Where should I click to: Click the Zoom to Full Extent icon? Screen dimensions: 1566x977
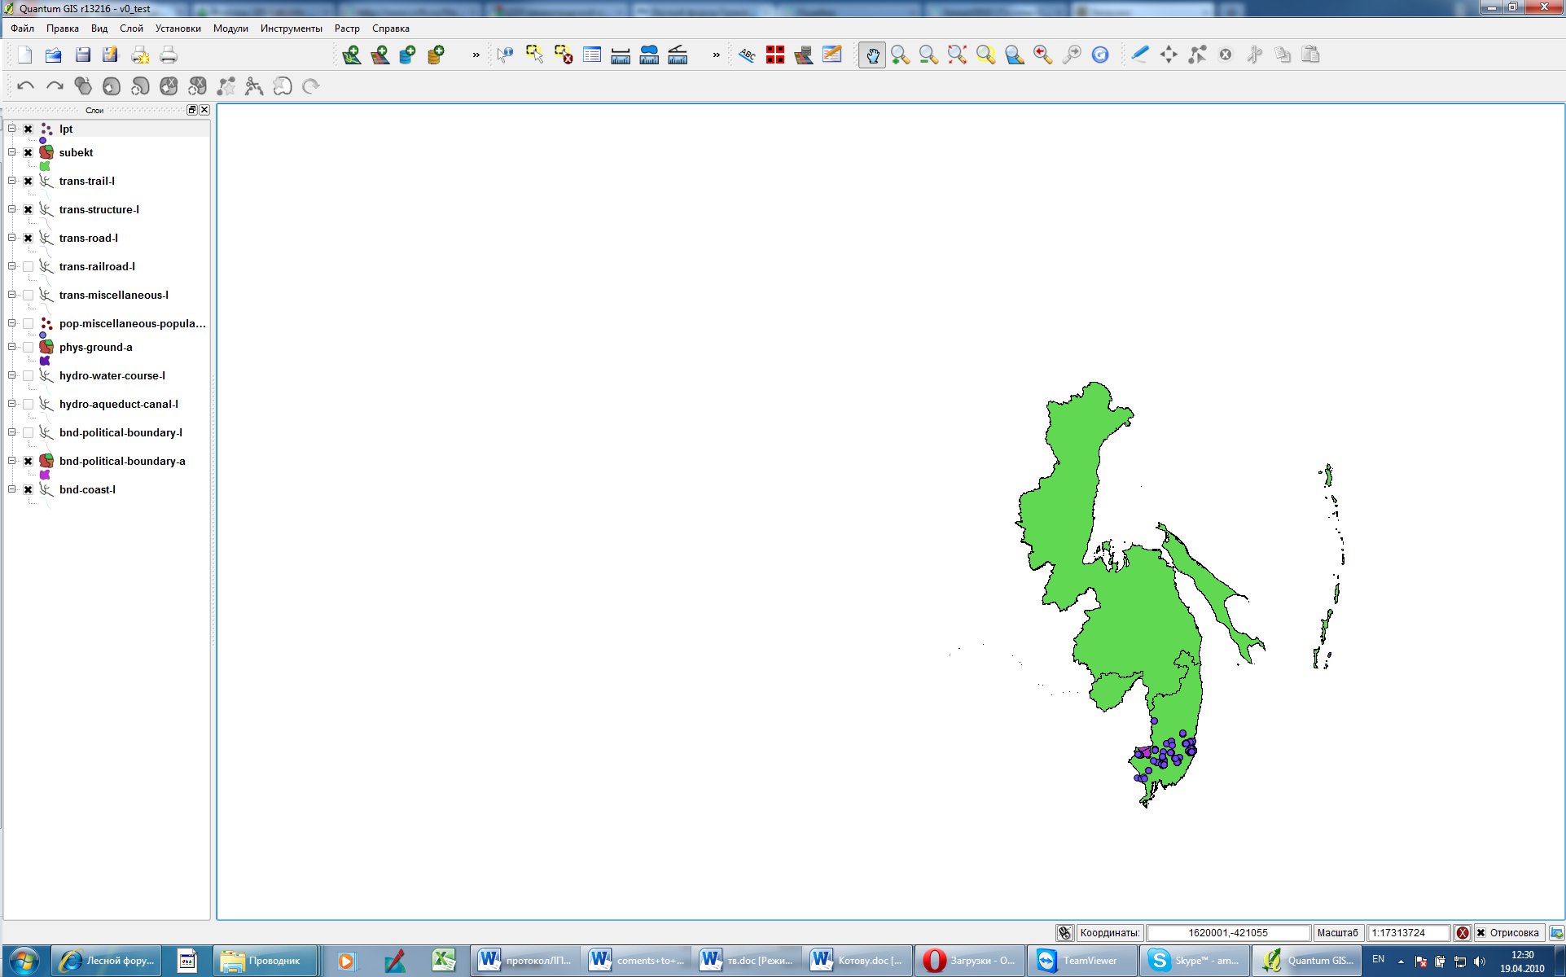point(957,55)
